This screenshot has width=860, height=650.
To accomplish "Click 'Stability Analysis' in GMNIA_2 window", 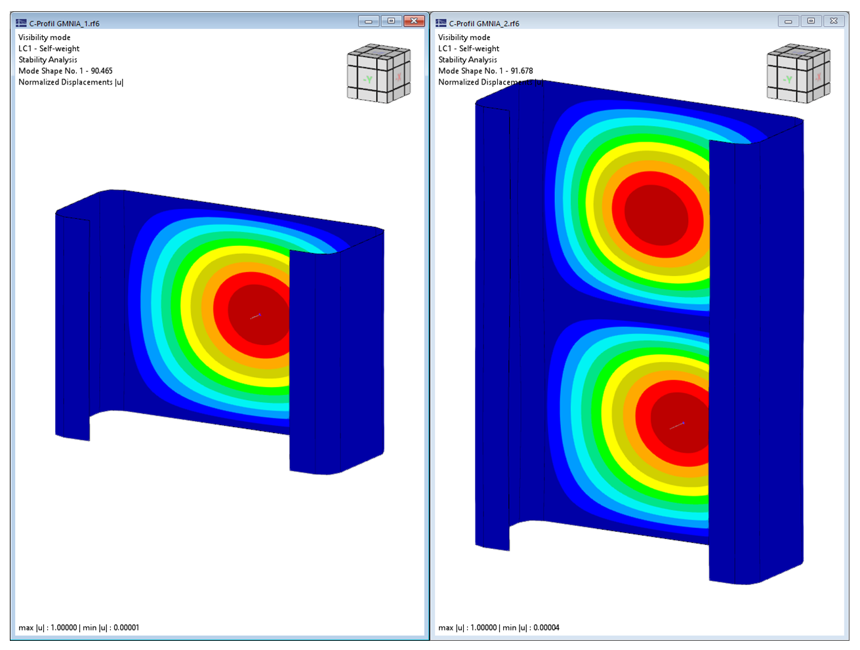I will (x=468, y=60).
